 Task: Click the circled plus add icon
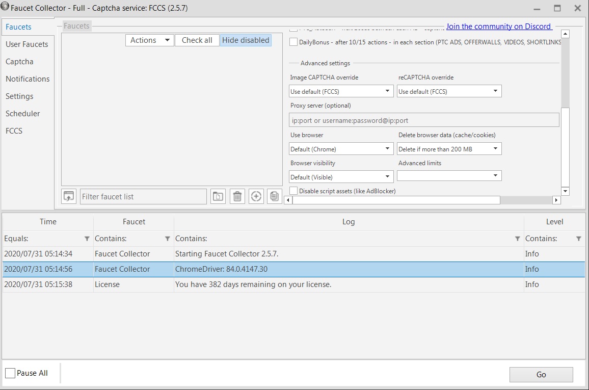coord(256,196)
